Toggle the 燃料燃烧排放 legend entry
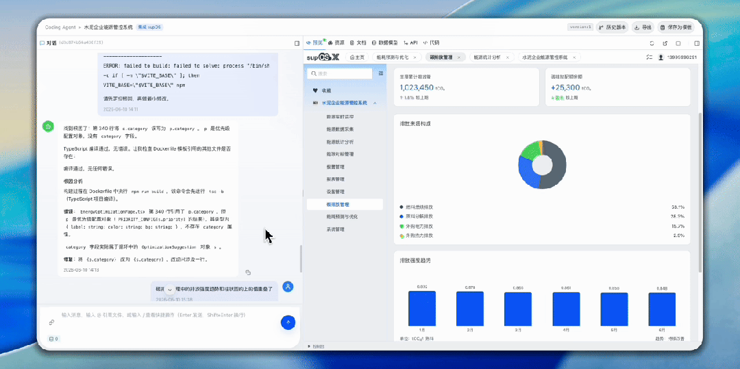The height and width of the screenshot is (369, 740). 417,207
